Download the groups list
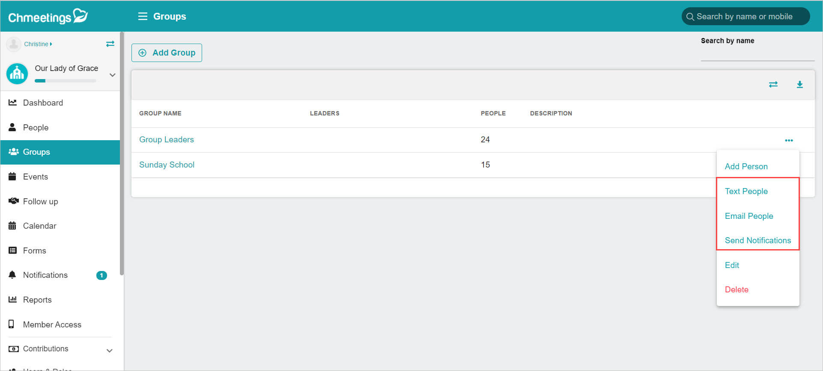 799,85
